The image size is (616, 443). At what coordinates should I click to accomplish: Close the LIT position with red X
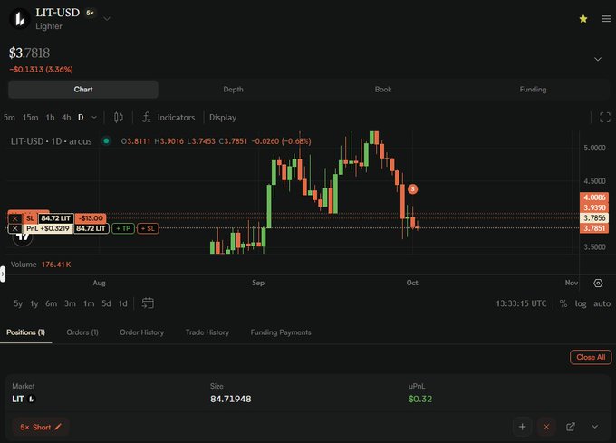coord(546,427)
